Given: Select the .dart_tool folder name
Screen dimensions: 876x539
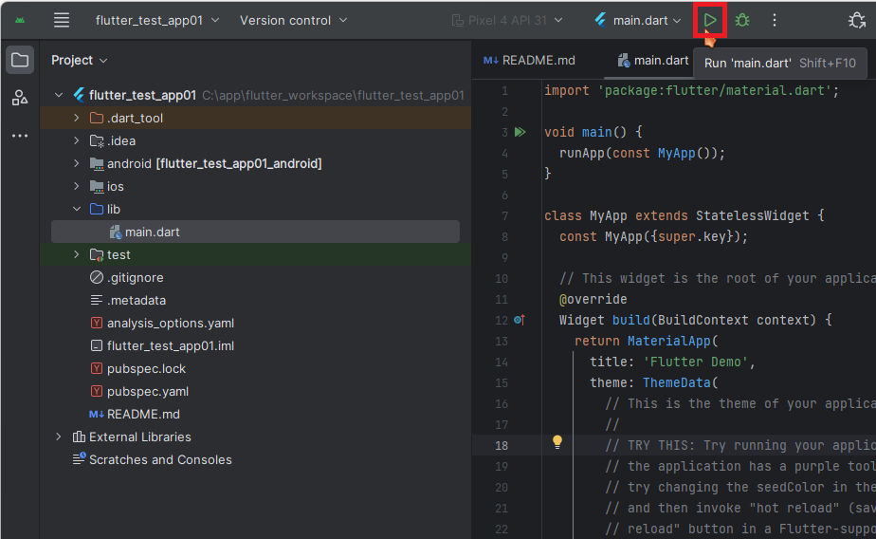Looking at the screenshot, I should point(135,118).
